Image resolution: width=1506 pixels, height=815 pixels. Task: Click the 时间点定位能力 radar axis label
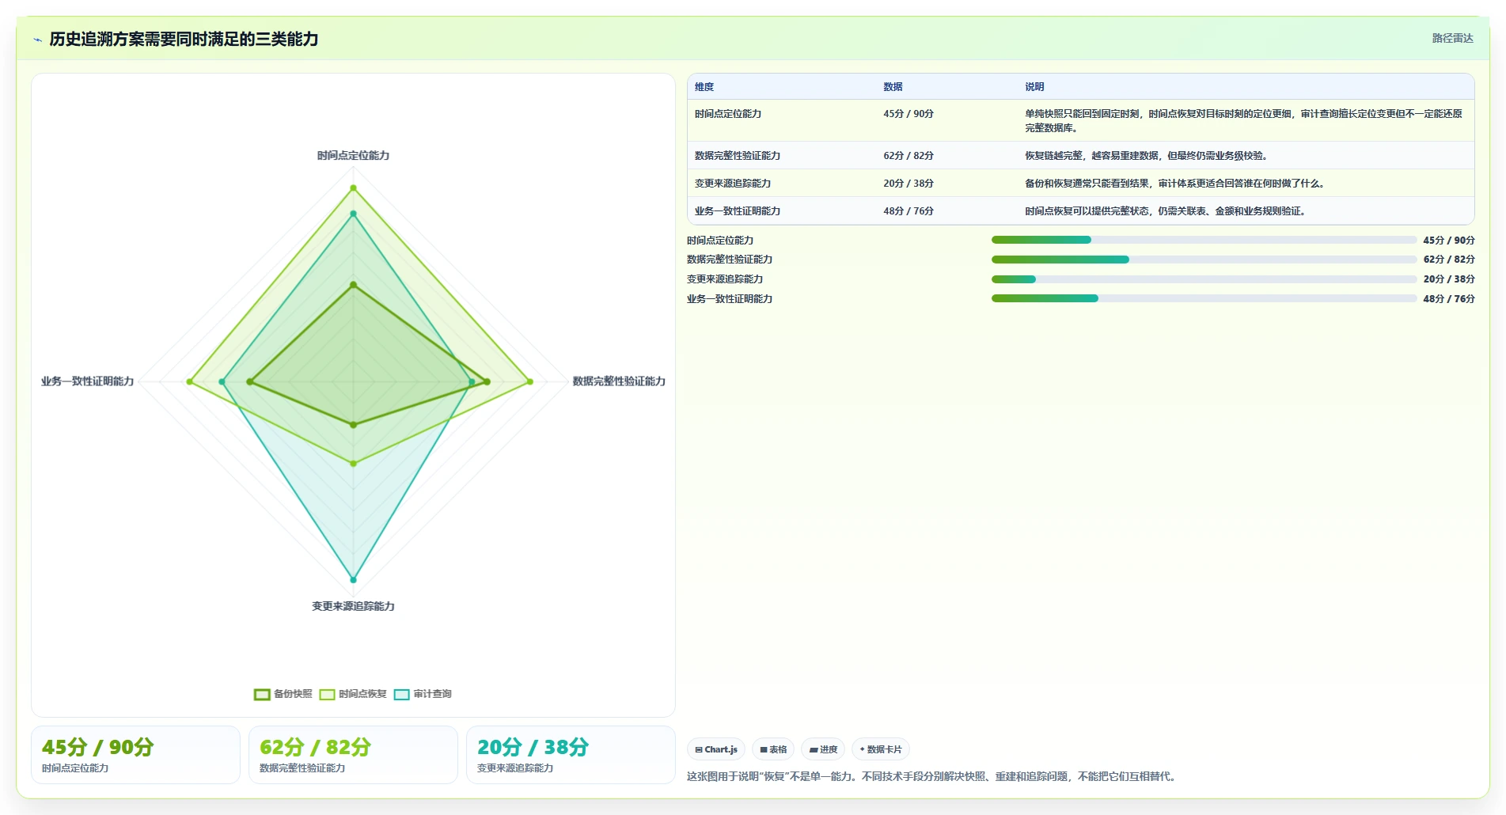353,156
